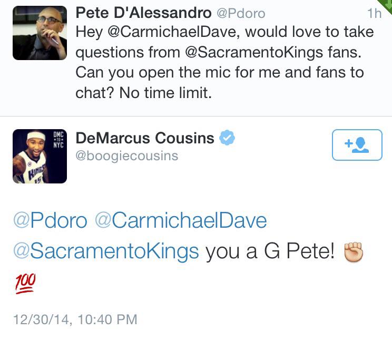
Task: Tap the follow user button
Action: (357, 145)
